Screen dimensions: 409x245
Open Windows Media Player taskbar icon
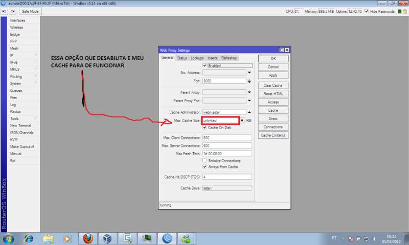coord(67,239)
